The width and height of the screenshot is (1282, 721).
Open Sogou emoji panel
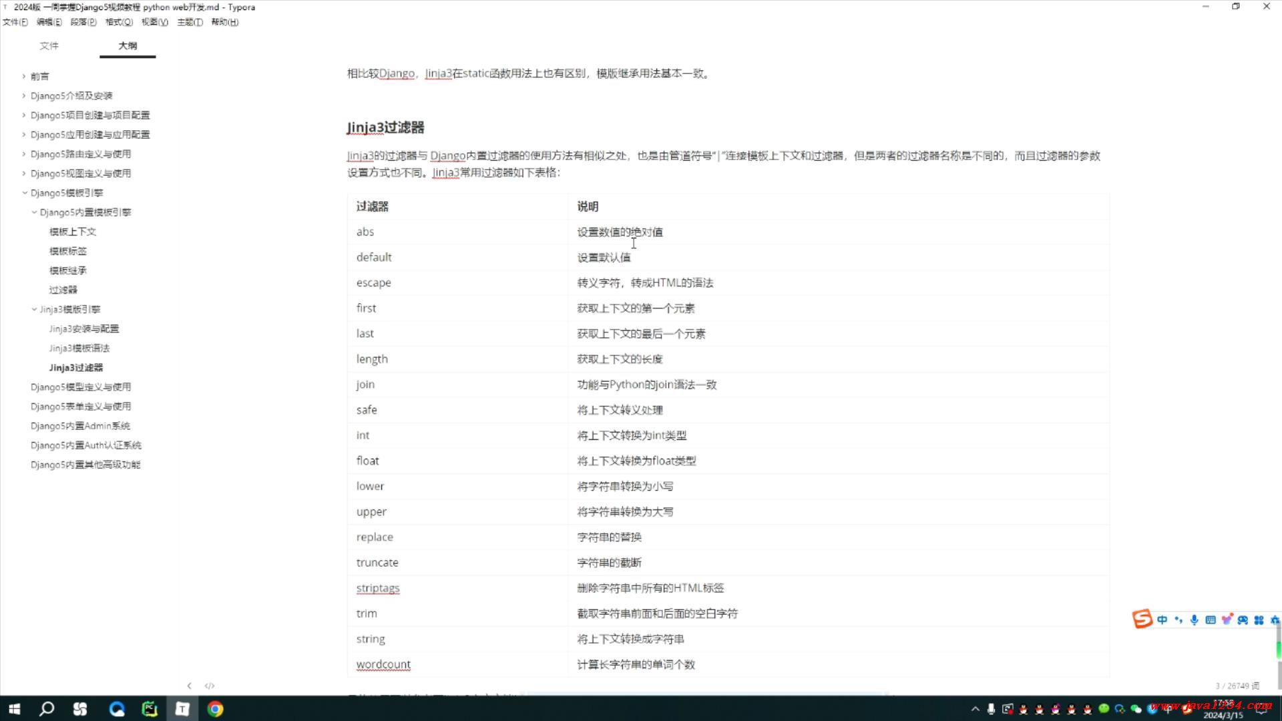point(1227,620)
